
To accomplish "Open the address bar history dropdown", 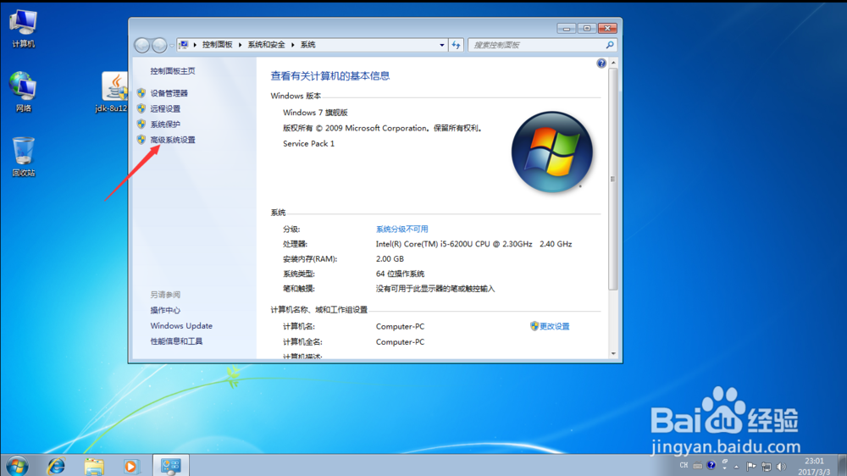I will pyautogui.click(x=442, y=45).
